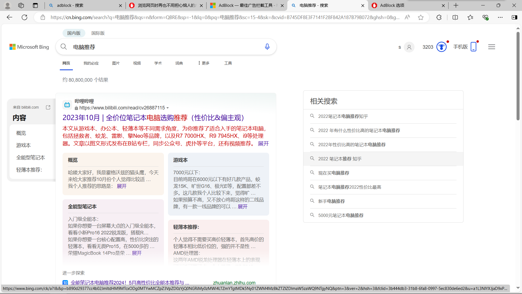The height and width of the screenshot is (294, 522).
Task: Reload the current Bing page
Action: coord(24,17)
